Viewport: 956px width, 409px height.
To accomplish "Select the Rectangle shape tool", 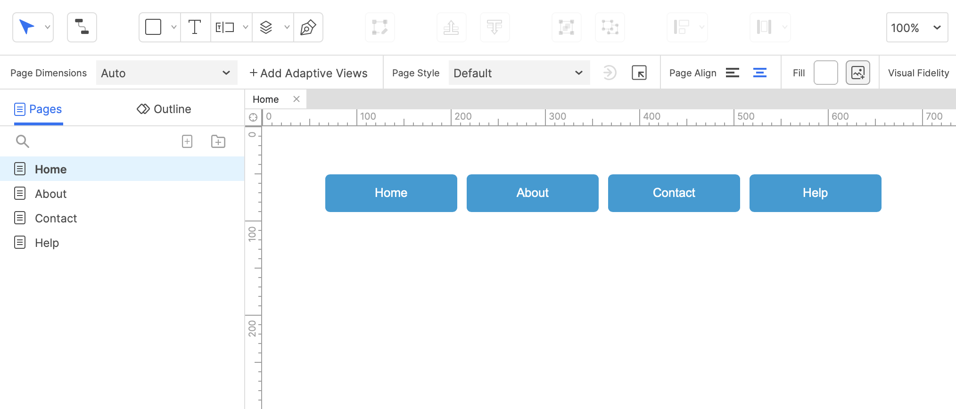I will 153,27.
